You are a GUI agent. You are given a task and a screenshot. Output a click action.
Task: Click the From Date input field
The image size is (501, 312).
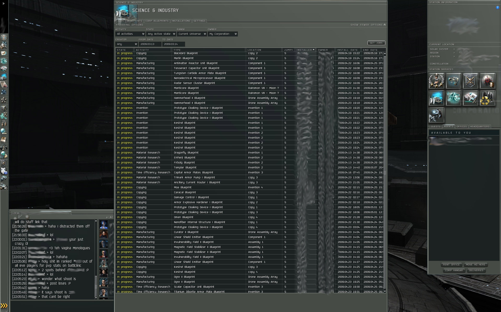coord(150,44)
